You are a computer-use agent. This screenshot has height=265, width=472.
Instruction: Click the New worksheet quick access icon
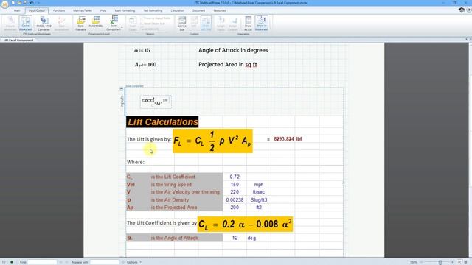point(13,3)
